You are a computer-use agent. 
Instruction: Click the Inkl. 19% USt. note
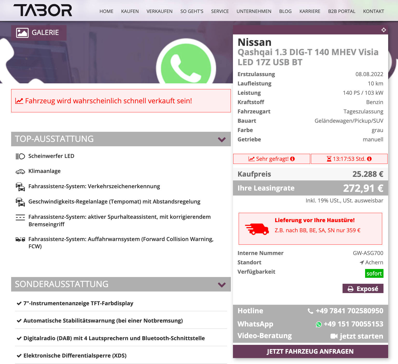(344, 201)
